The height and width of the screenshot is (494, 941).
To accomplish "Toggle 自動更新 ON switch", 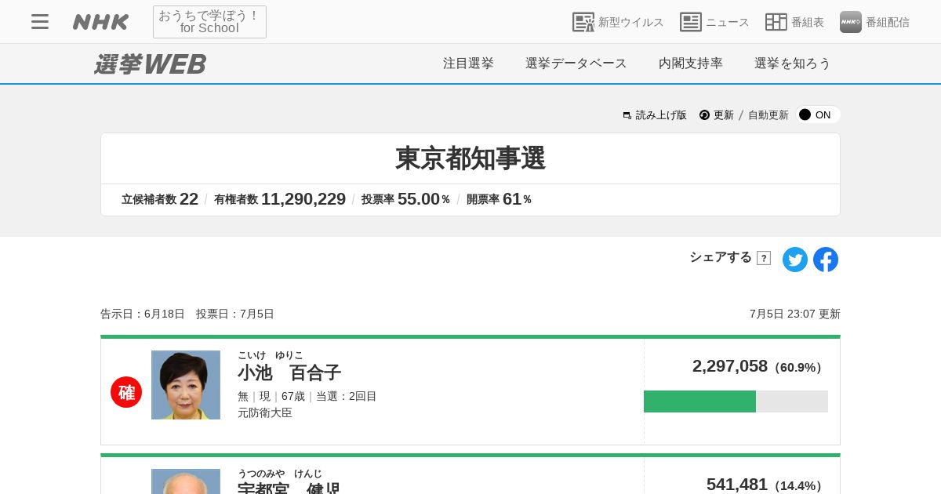I will click(x=818, y=114).
